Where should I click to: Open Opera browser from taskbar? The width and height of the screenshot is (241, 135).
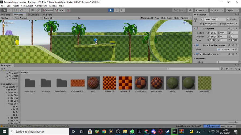[x=160, y=132]
